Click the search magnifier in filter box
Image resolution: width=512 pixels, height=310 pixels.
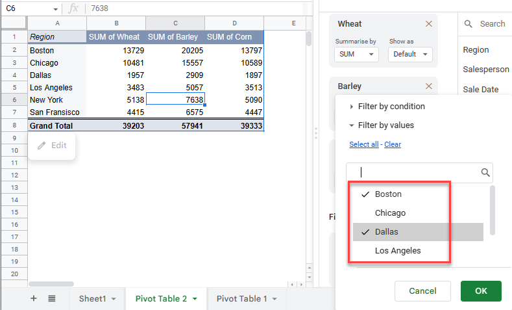(485, 173)
